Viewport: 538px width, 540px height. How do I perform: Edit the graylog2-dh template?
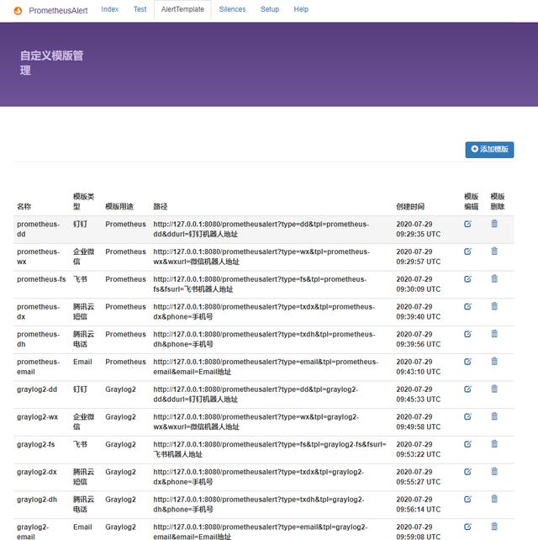coord(467,500)
